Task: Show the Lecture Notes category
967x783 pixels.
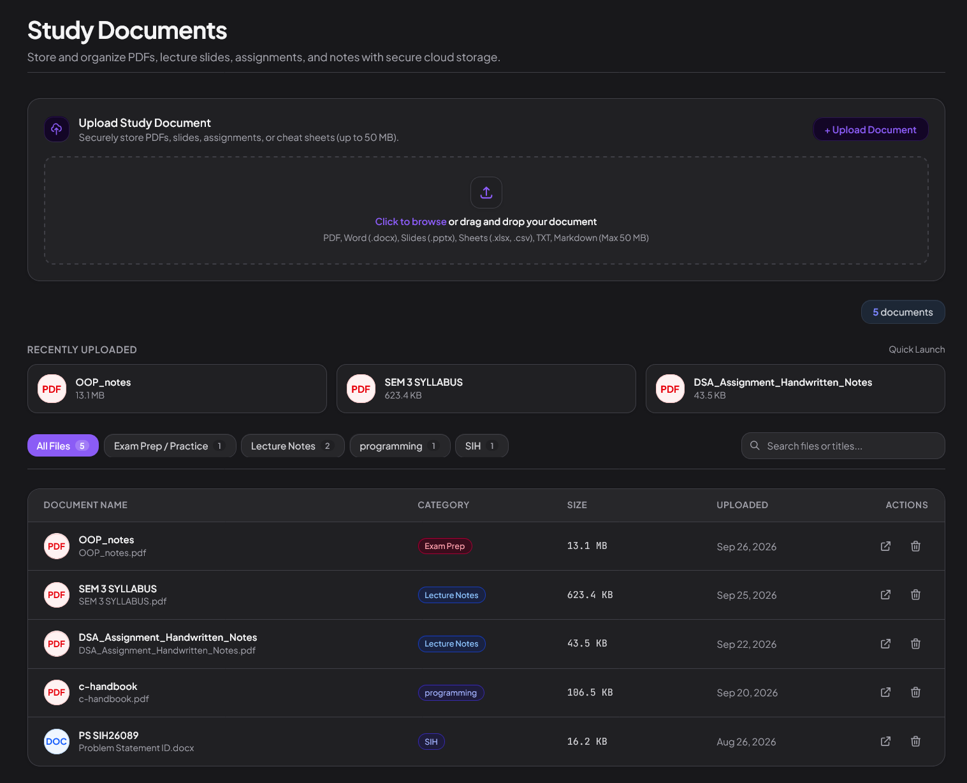Action: (x=293, y=446)
